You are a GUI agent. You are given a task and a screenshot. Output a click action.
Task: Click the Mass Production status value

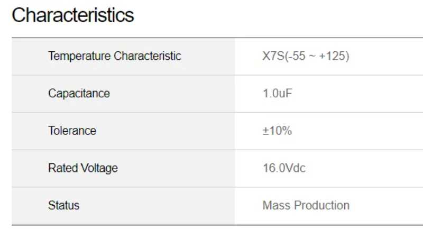[306, 205]
